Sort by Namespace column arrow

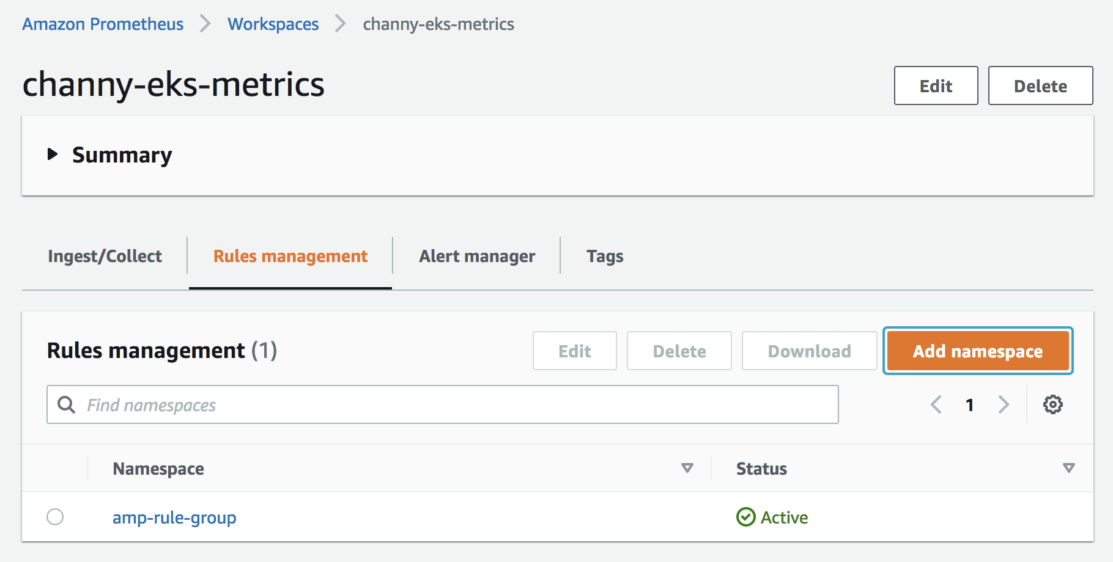pos(687,469)
